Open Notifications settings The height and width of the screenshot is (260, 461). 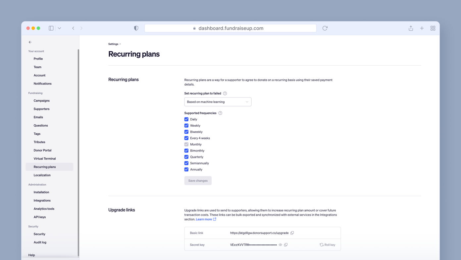pyautogui.click(x=42, y=84)
